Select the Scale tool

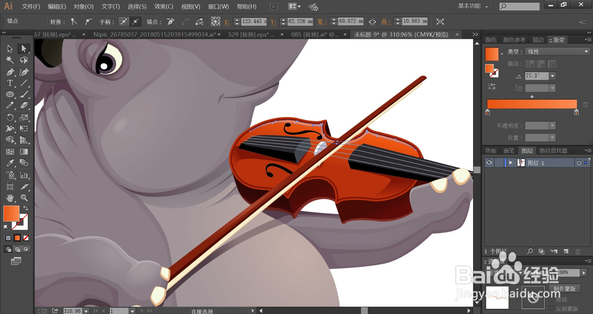point(24,117)
